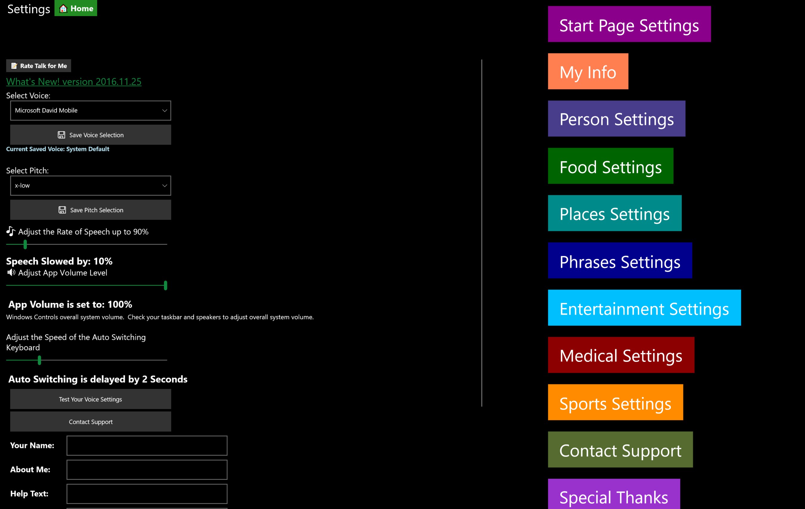
Task: Click the Home house icon
Action: coord(63,8)
